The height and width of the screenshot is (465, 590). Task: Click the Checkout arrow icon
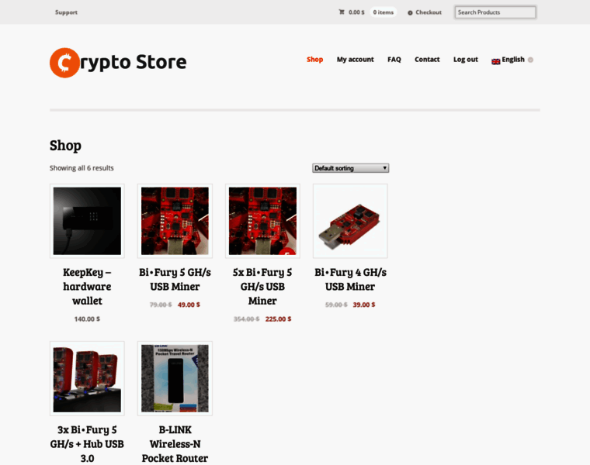tap(410, 12)
